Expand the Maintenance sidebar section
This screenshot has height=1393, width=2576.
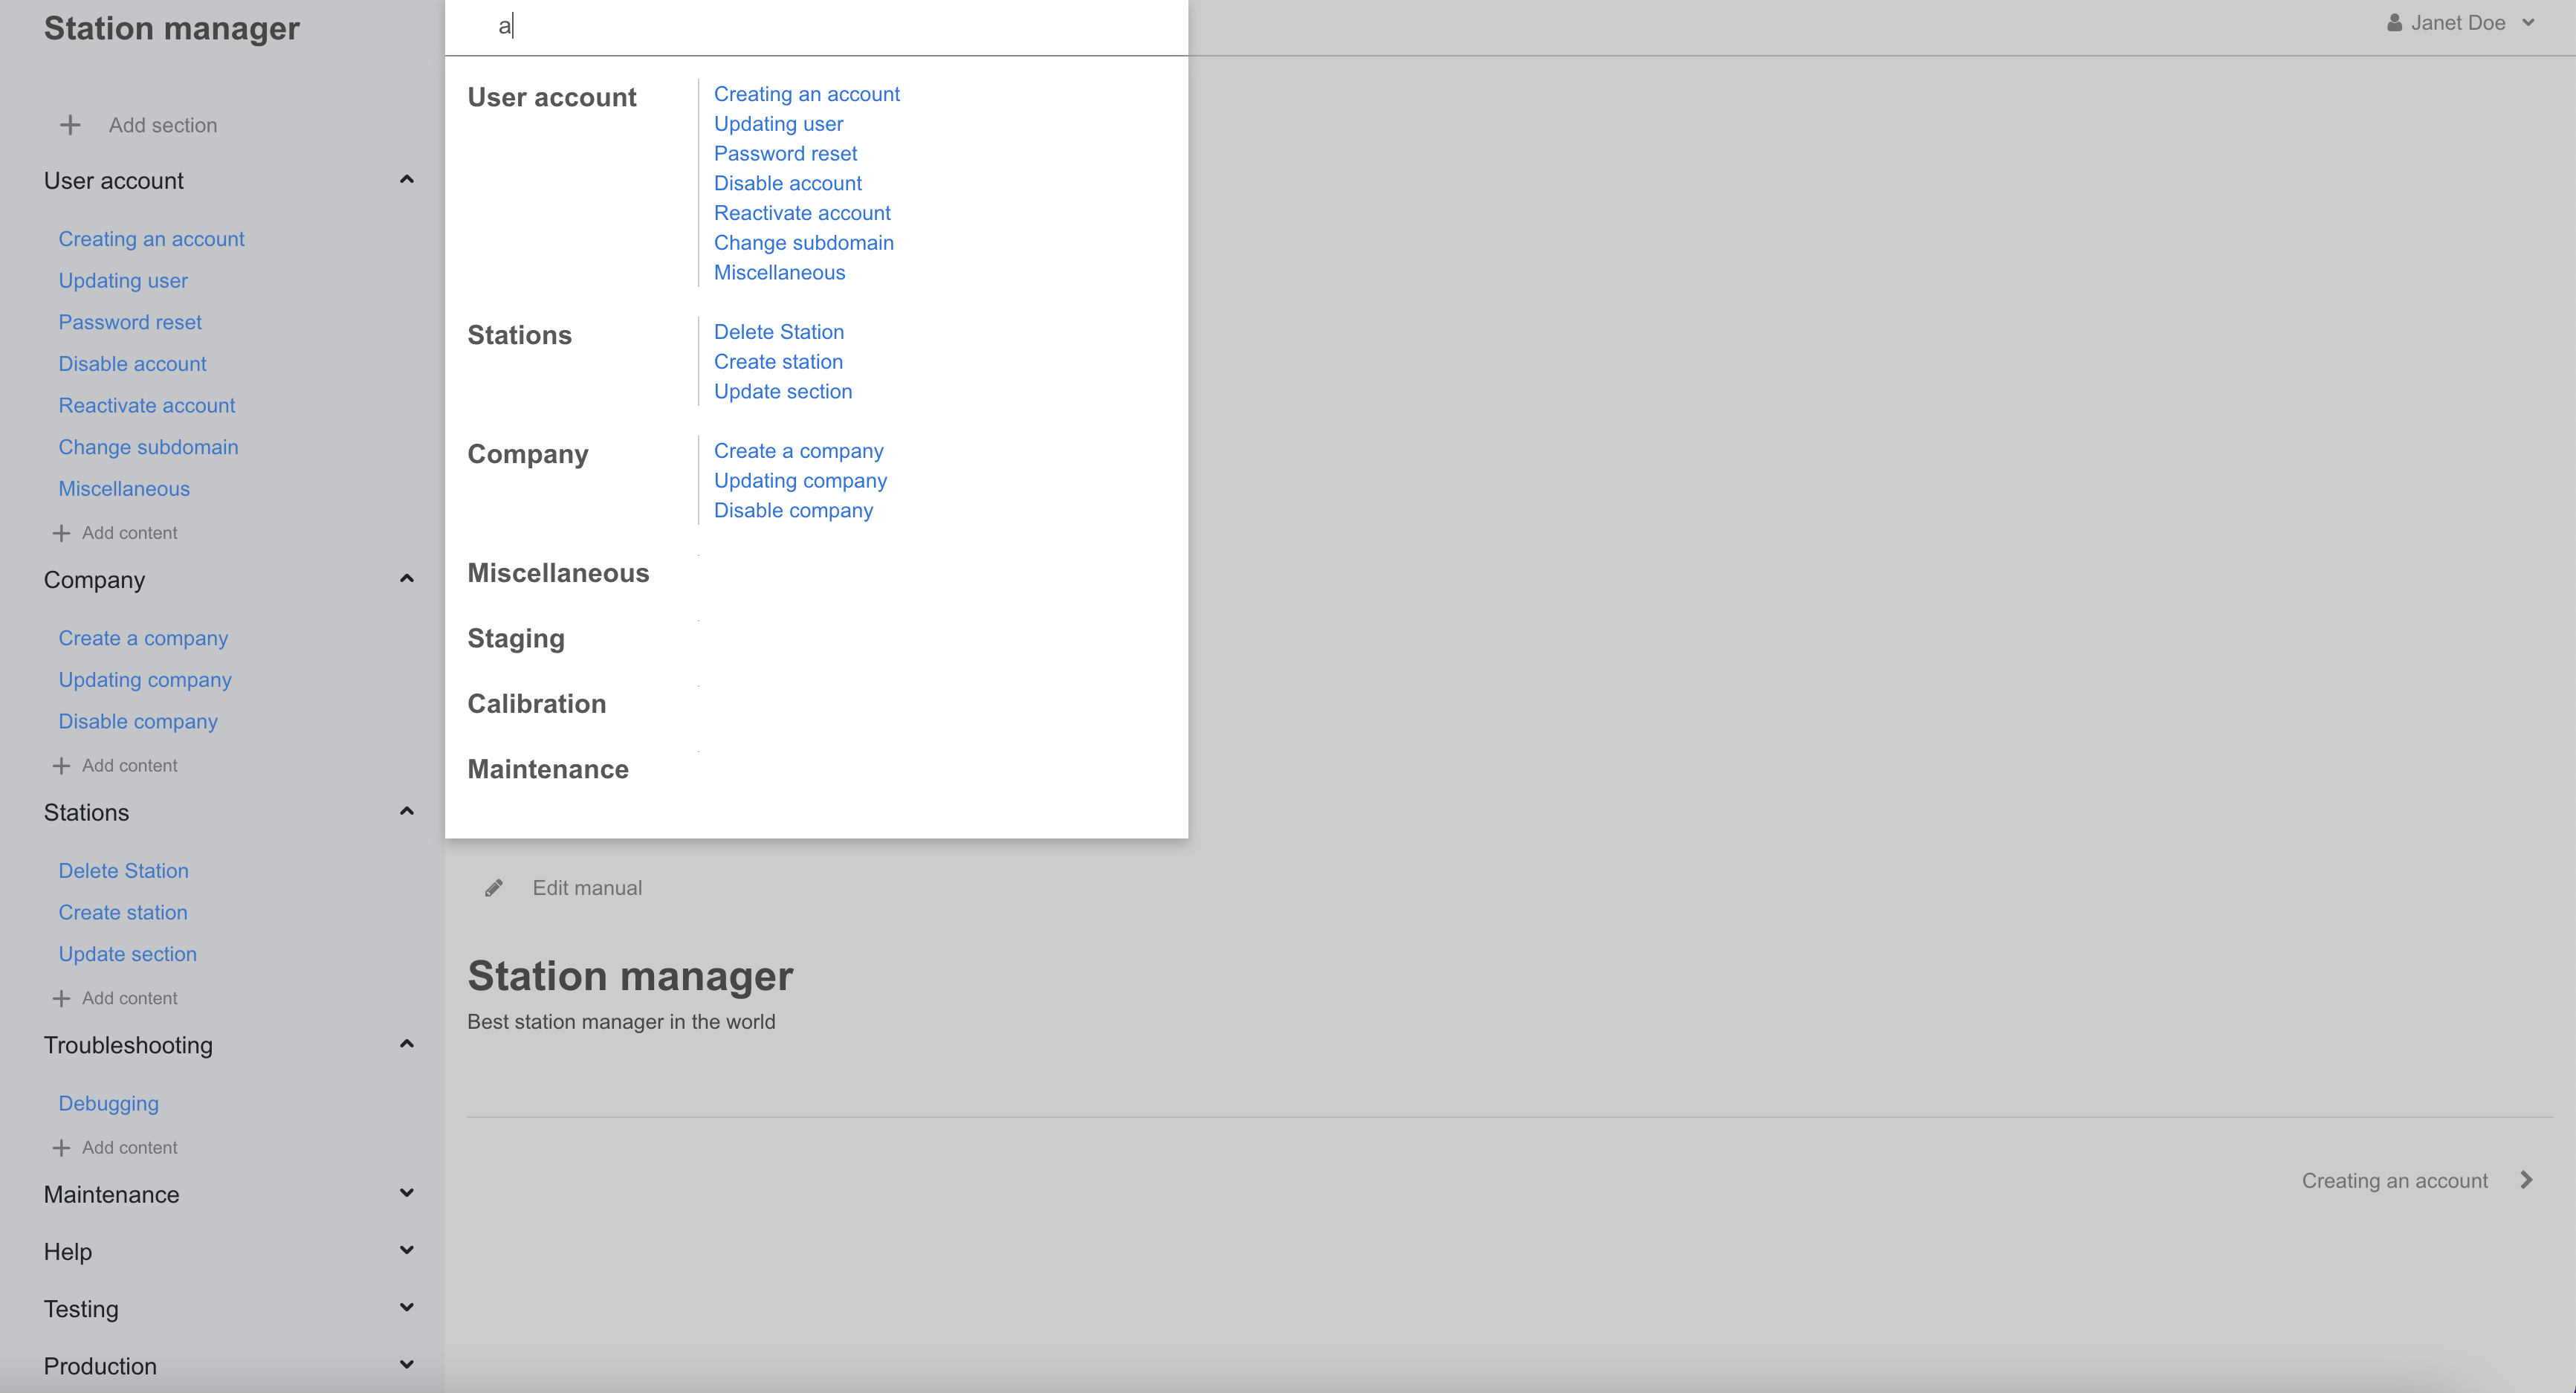(x=406, y=1193)
